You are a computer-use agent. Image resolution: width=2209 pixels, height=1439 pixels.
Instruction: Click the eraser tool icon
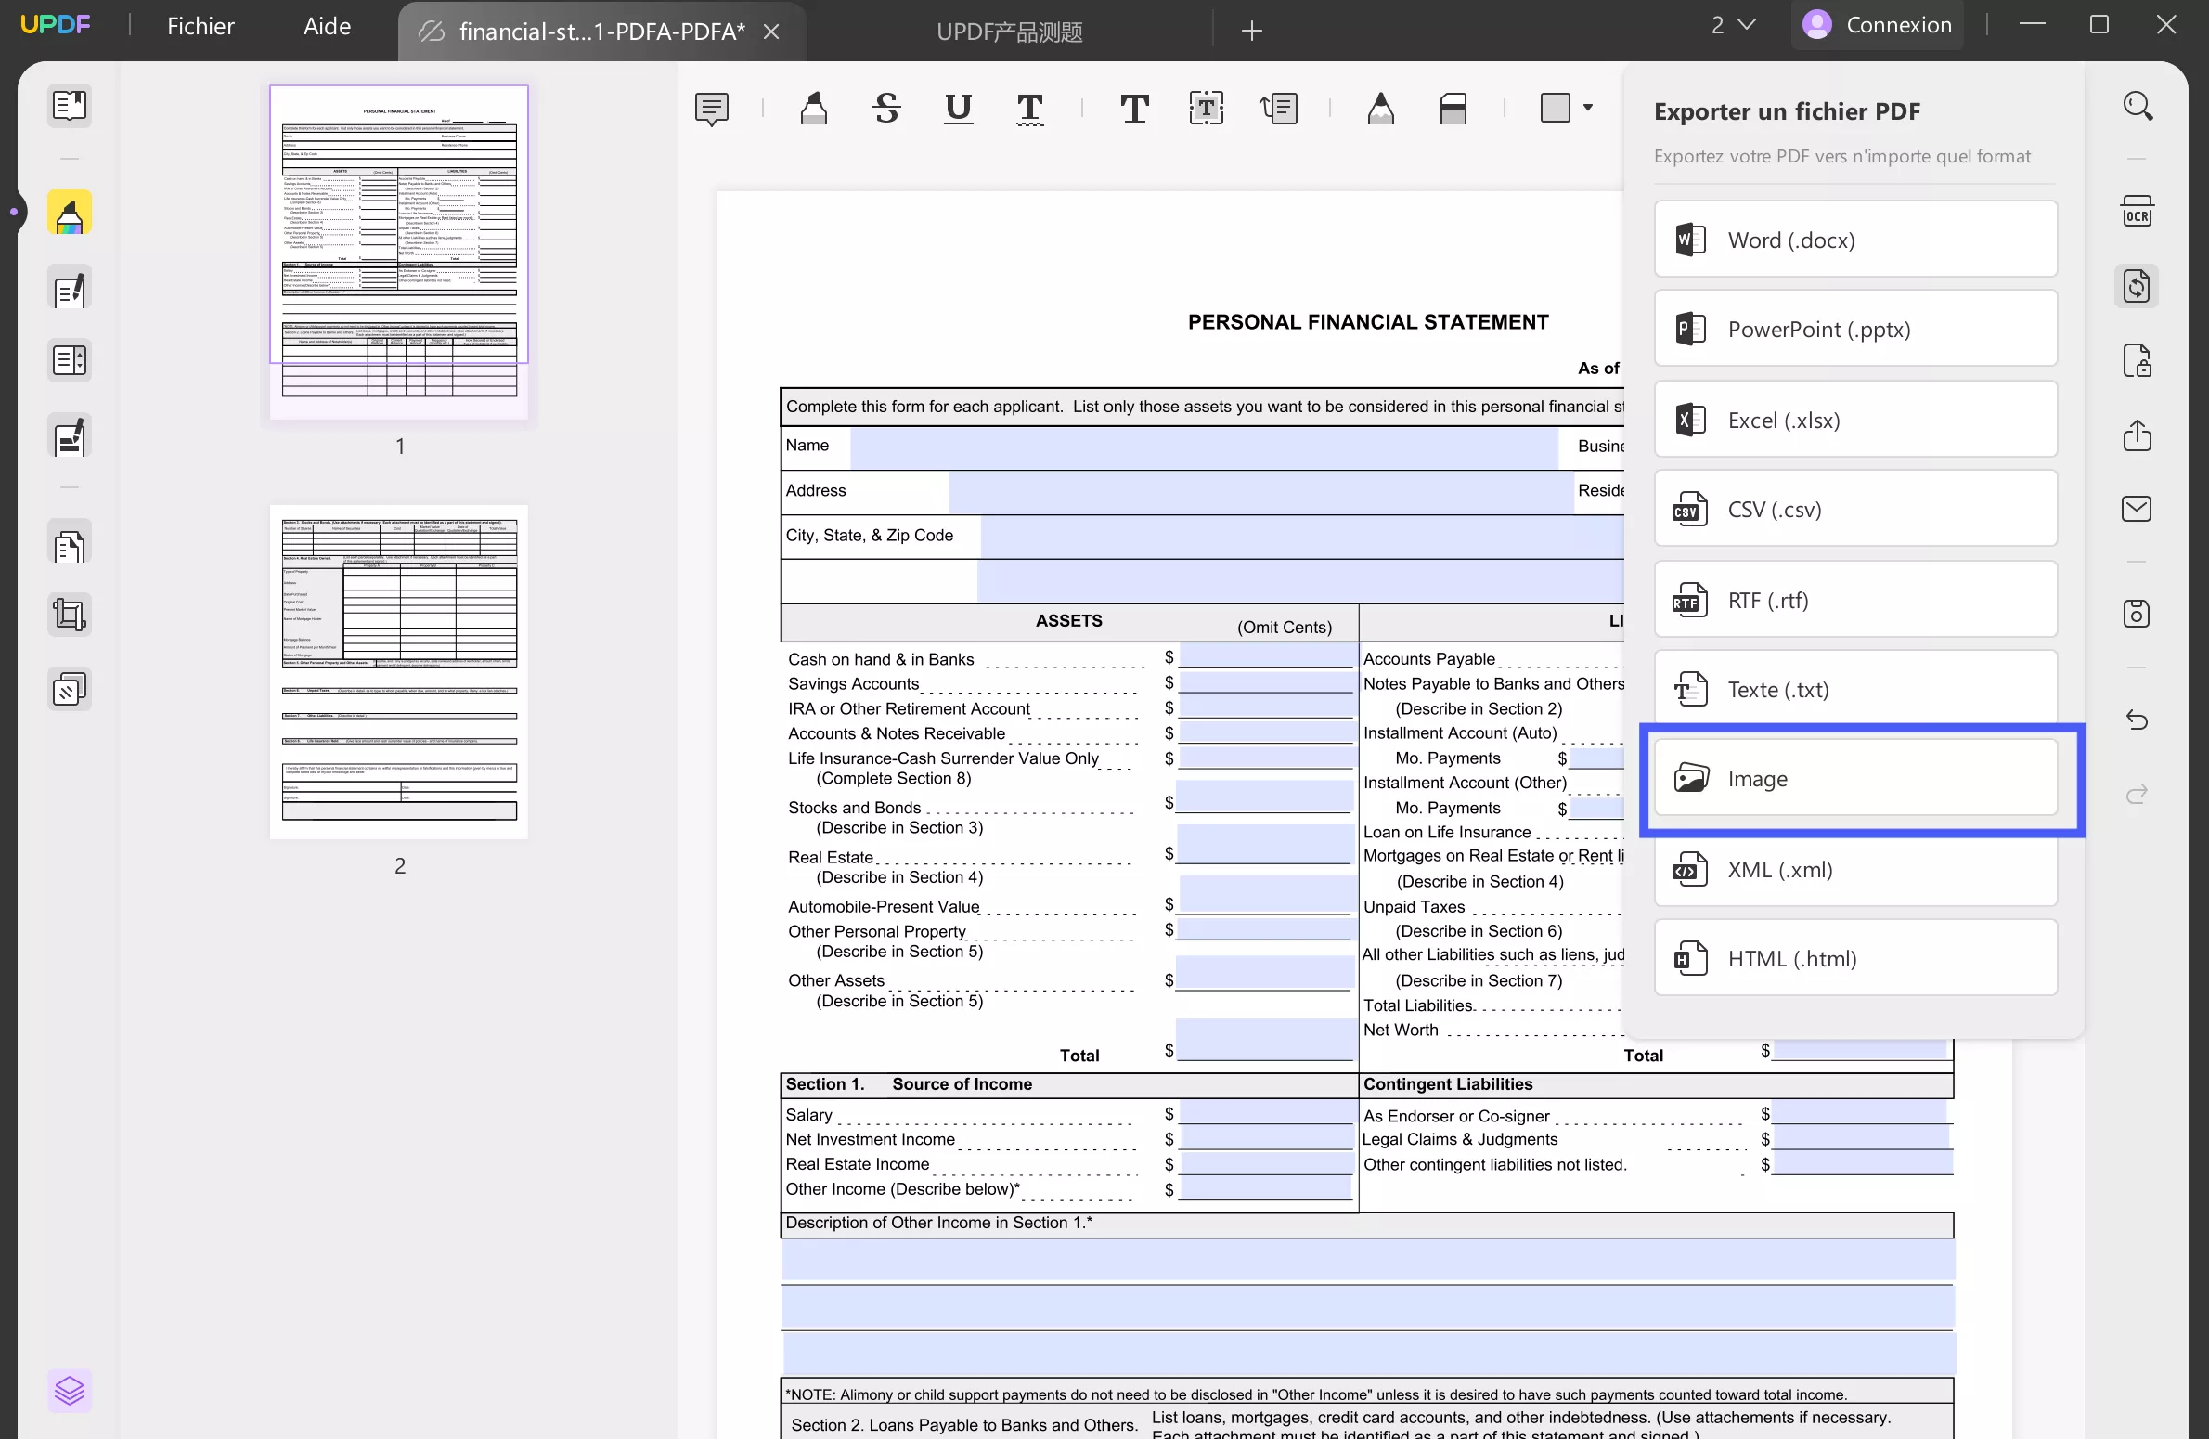point(1453,109)
